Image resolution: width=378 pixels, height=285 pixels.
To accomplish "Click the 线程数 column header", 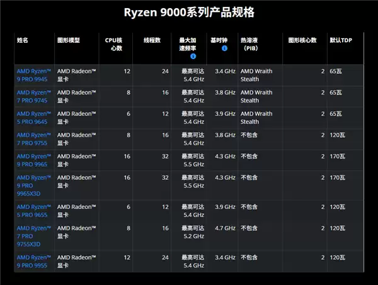I will click(x=152, y=40).
